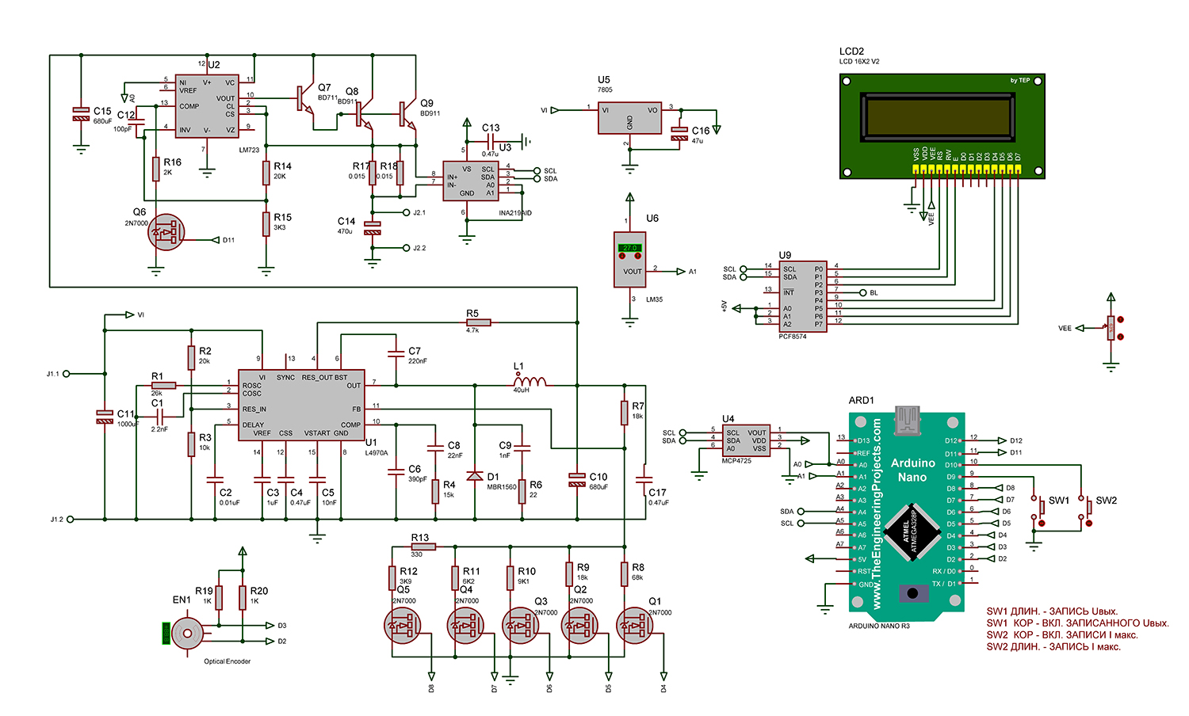The height and width of the screenshot is (716, 1189).
Task: Click the U1 L4970A regulator chip body
Action: coord(301,405)
